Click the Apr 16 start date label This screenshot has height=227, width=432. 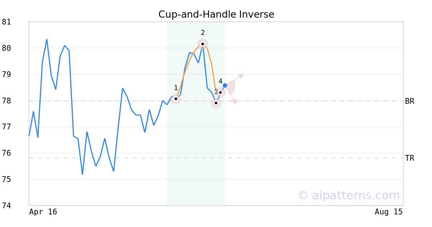click(43, 212)
